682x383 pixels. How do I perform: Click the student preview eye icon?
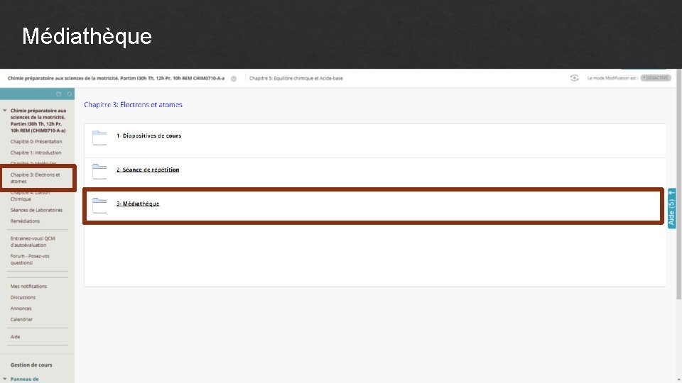click(x=574, y=78)
